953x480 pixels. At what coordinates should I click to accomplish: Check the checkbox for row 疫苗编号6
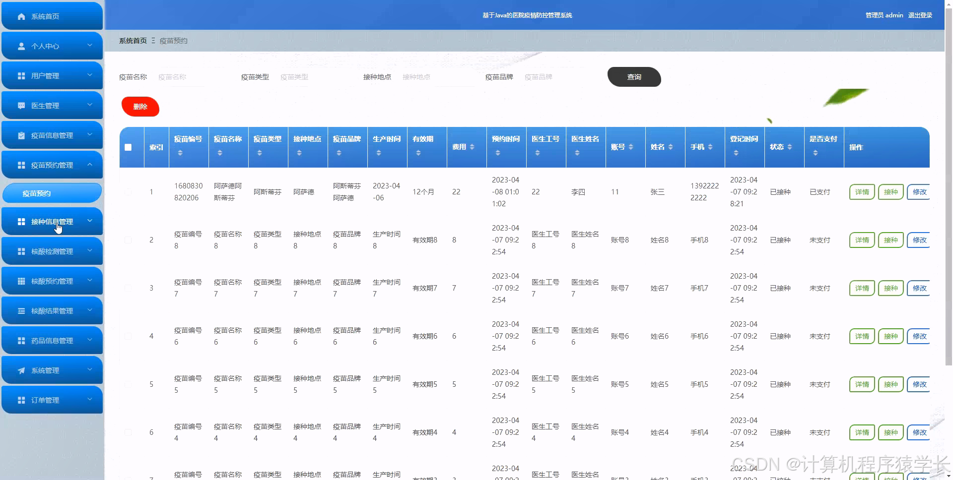pyautogui.click(x=128, y=336)
